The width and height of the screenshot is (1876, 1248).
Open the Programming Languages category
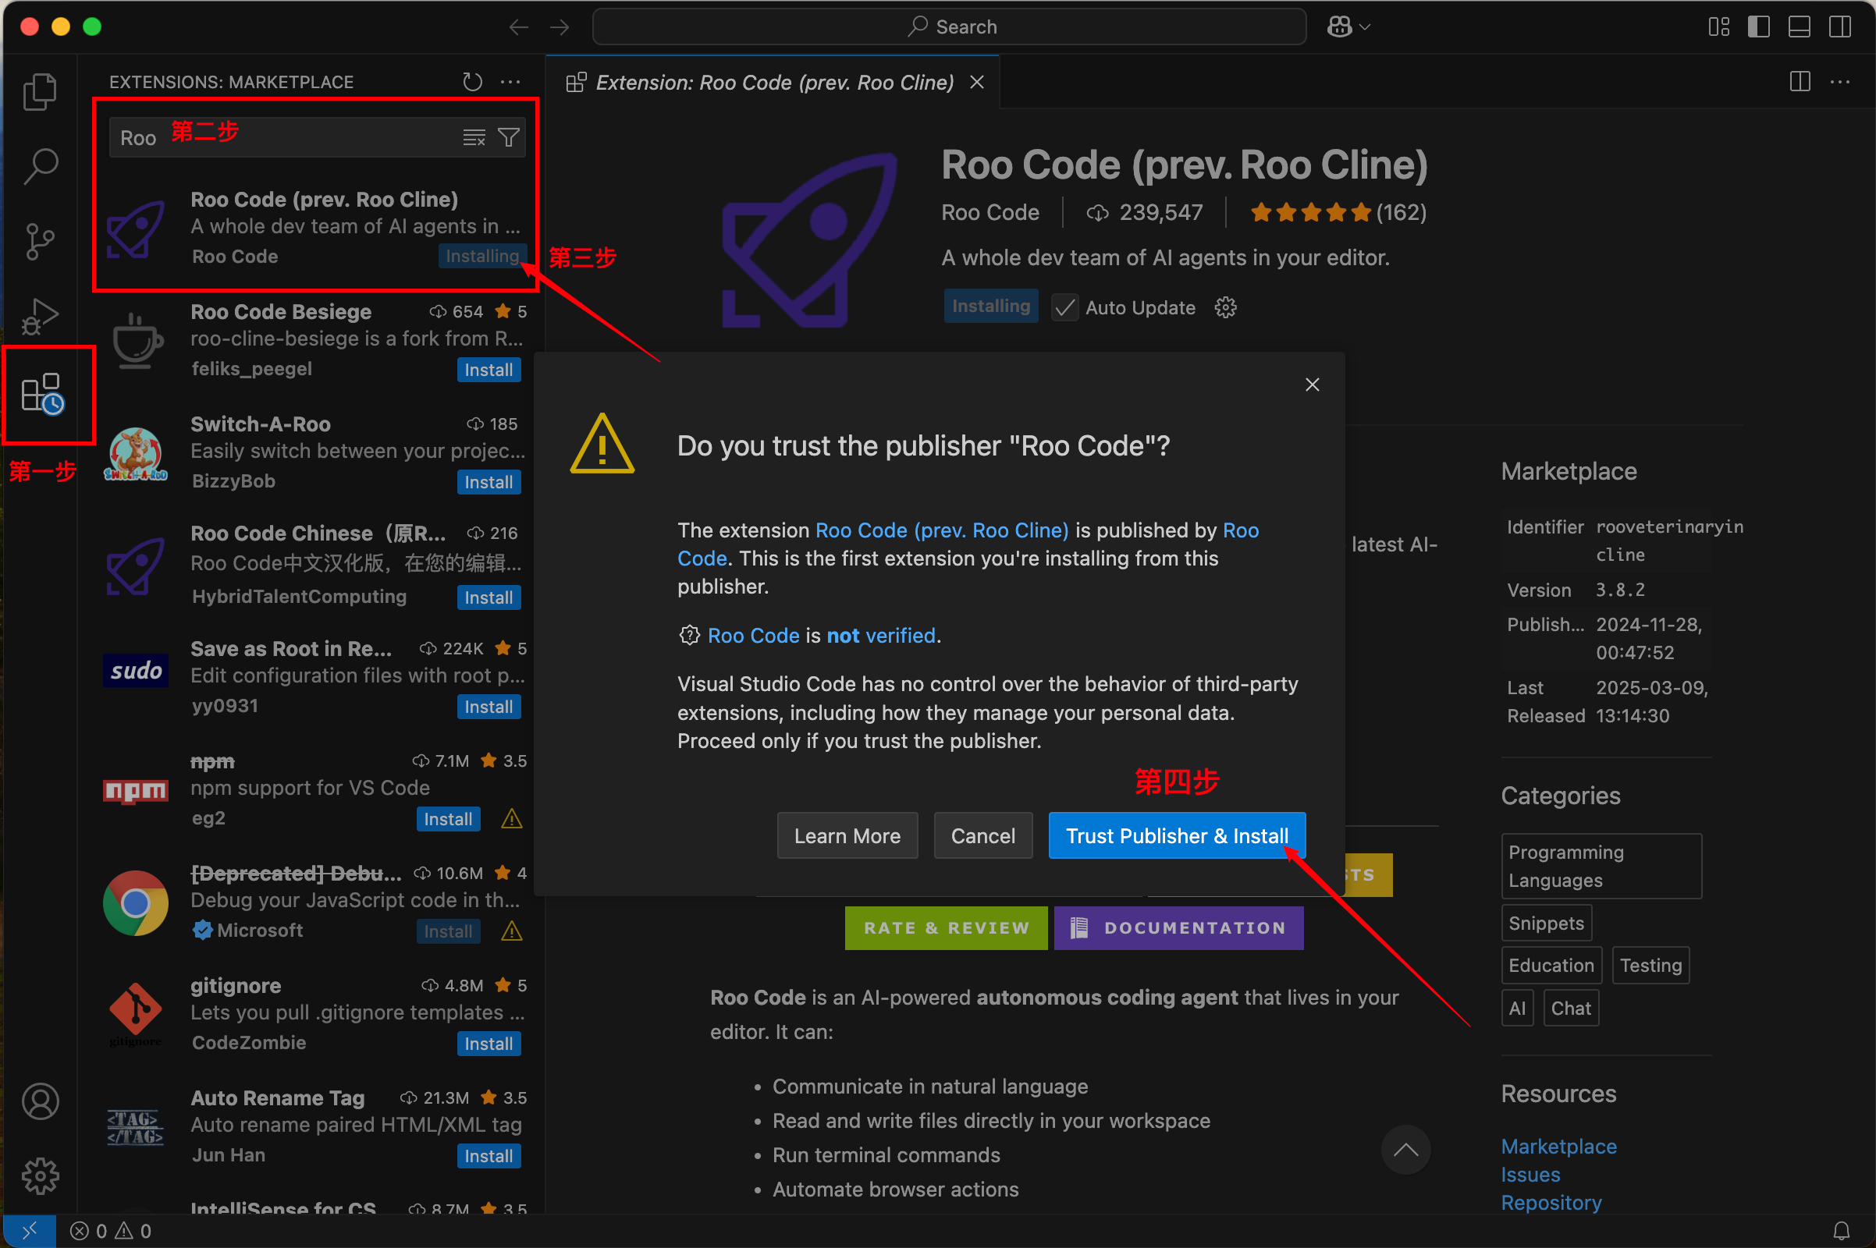1601,866
